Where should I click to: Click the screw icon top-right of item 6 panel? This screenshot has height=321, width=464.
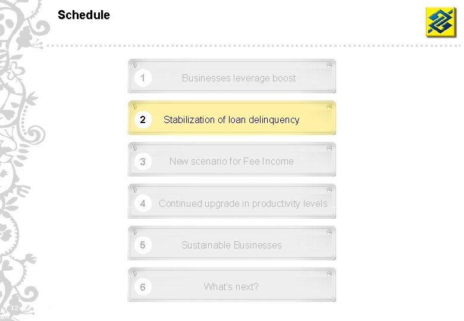[329, 273]
